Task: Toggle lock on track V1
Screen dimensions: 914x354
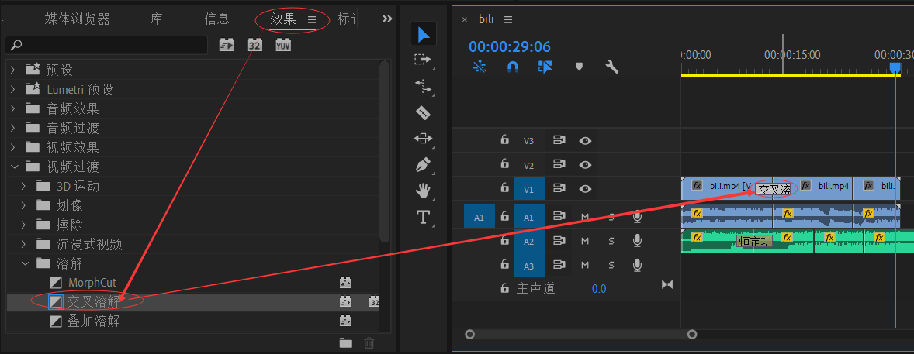Action: coord(505,188)
